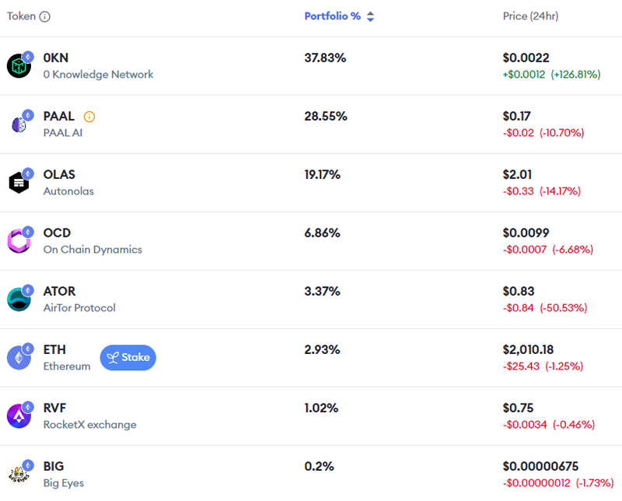Select the RocketX exchange token name
The width and height of the screenshot is (622, 501).
click(89, 425)
